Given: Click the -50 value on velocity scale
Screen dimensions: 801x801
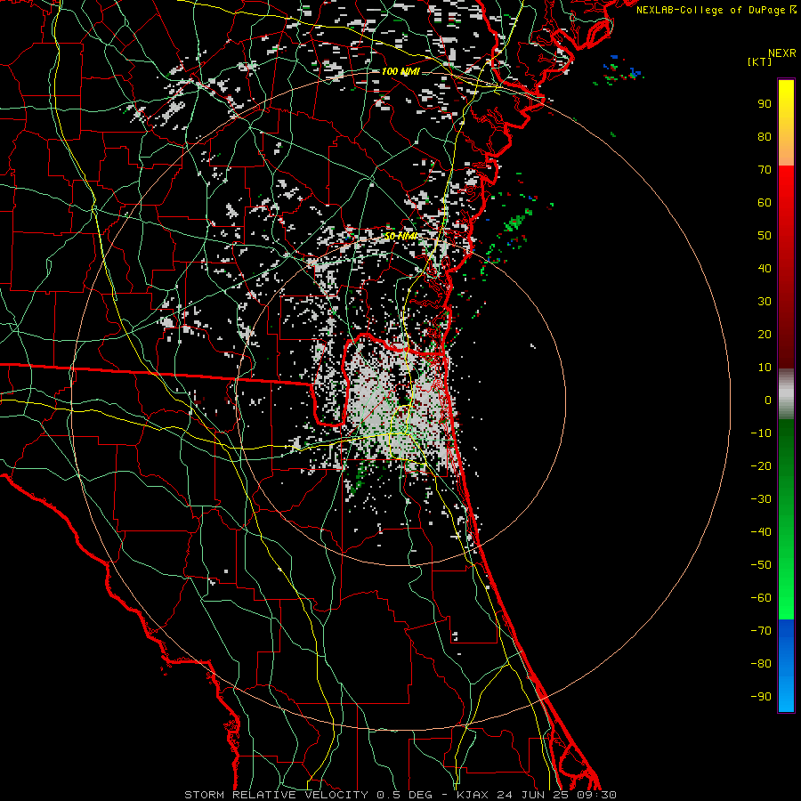Looking at the screenshot, I should pos(761,564).
